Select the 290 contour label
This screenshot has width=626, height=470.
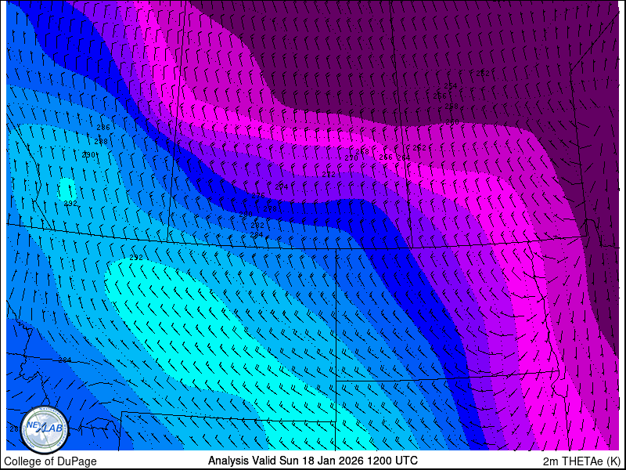click(x=88, y=154)
